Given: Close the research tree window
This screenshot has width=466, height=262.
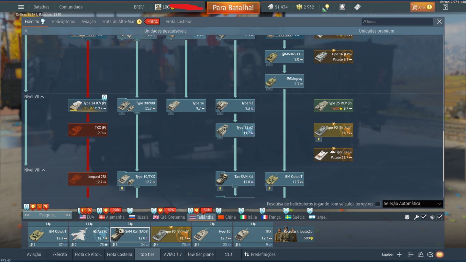Looking at the screenshot, I should point(439,22).
